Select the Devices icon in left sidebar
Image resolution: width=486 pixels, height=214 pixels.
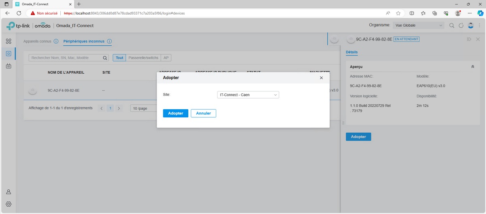8,53
